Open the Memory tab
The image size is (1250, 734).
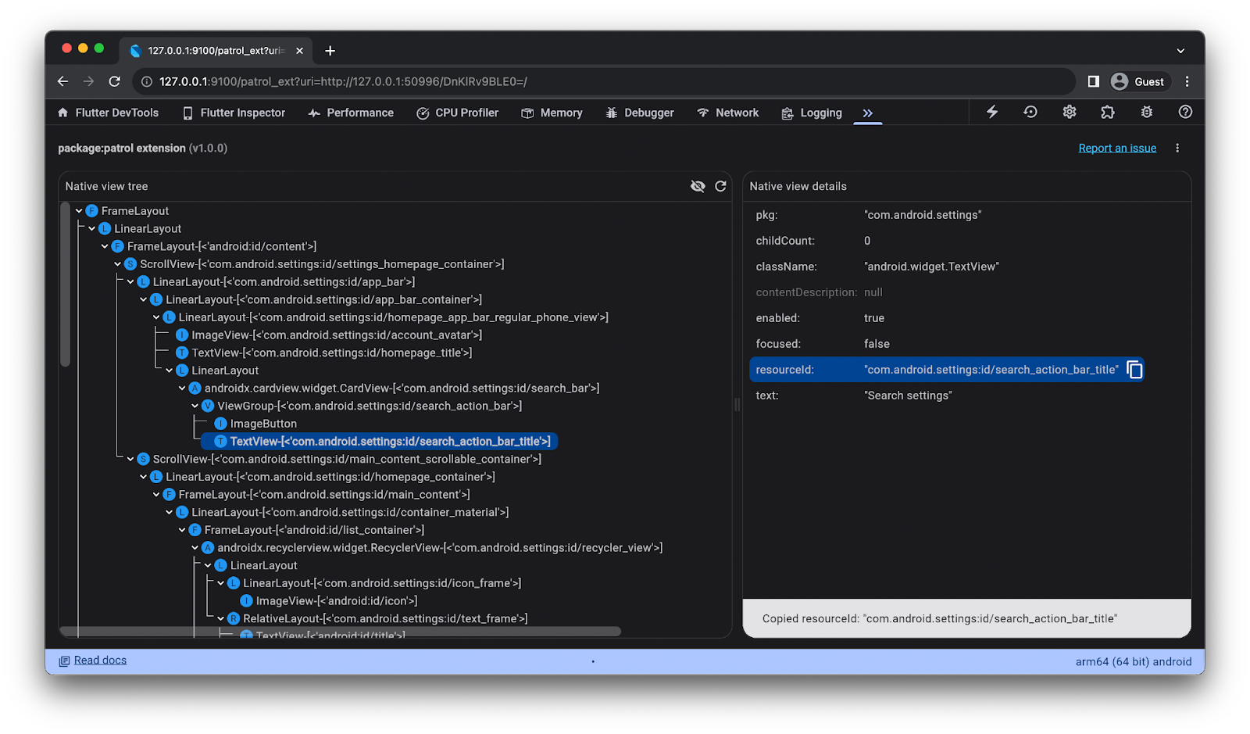pos(552,113)
